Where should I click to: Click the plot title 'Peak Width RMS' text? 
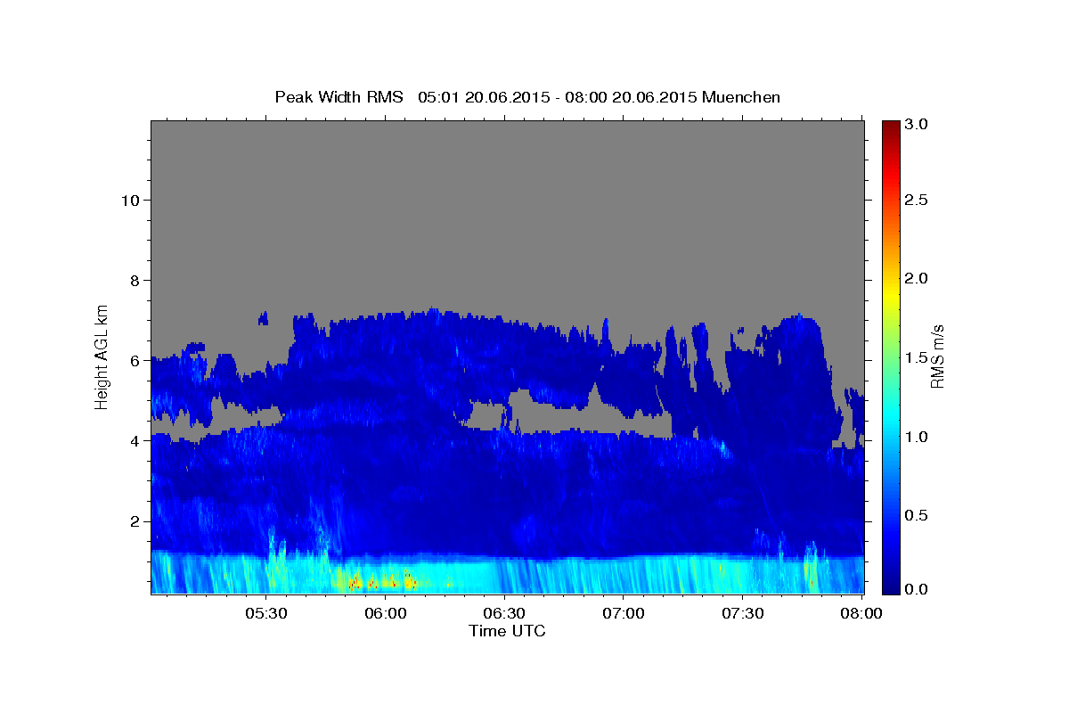[339, 97]
